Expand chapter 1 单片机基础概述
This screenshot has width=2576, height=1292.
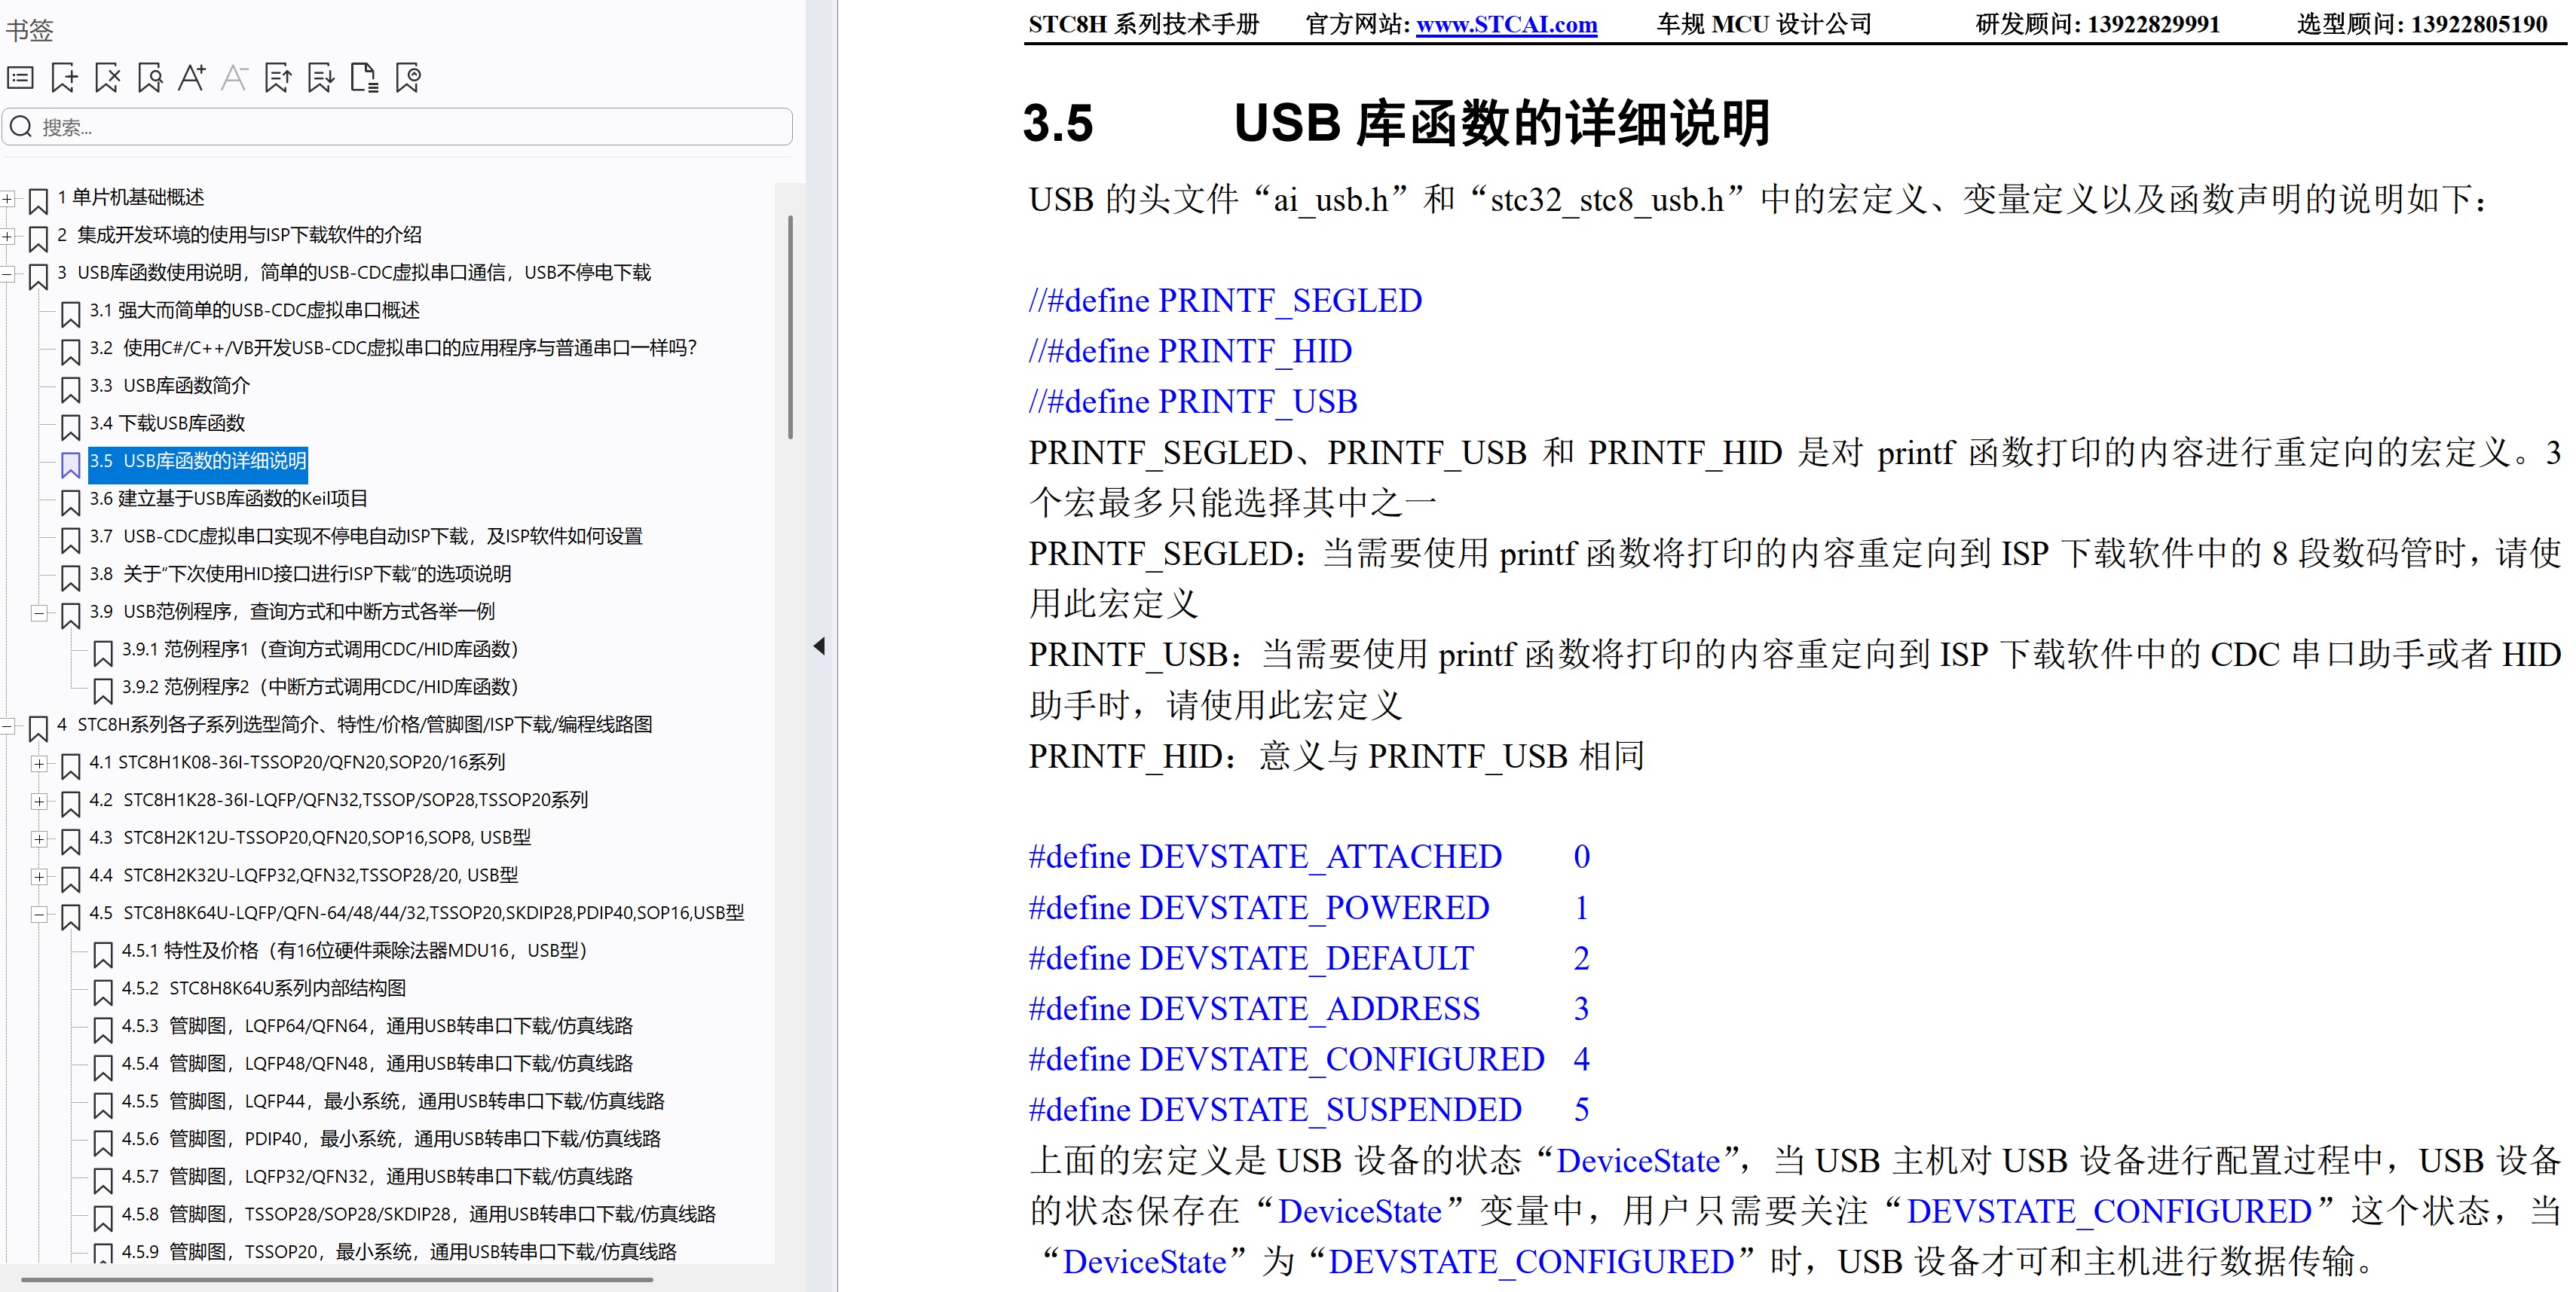pyautogui.click(x=7, y=199)
